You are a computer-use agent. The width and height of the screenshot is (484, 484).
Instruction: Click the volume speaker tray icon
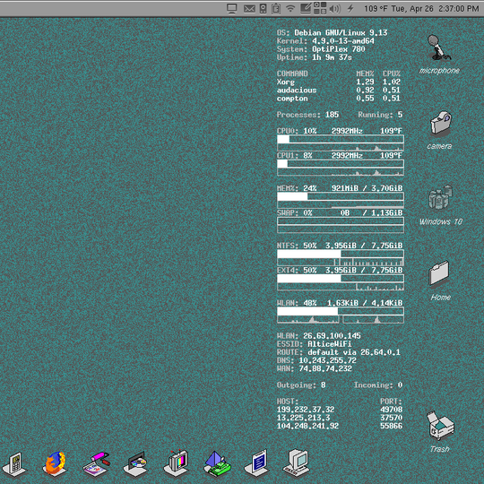pyautogui.click(x=335, y=9)
